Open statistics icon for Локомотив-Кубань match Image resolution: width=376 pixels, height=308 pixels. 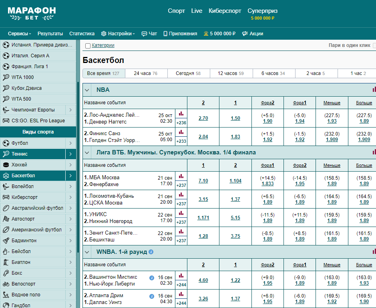[x=181, y=195]
